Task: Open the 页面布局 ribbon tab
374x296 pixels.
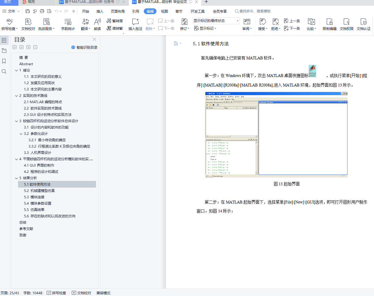Action: (x=118, y=12)
